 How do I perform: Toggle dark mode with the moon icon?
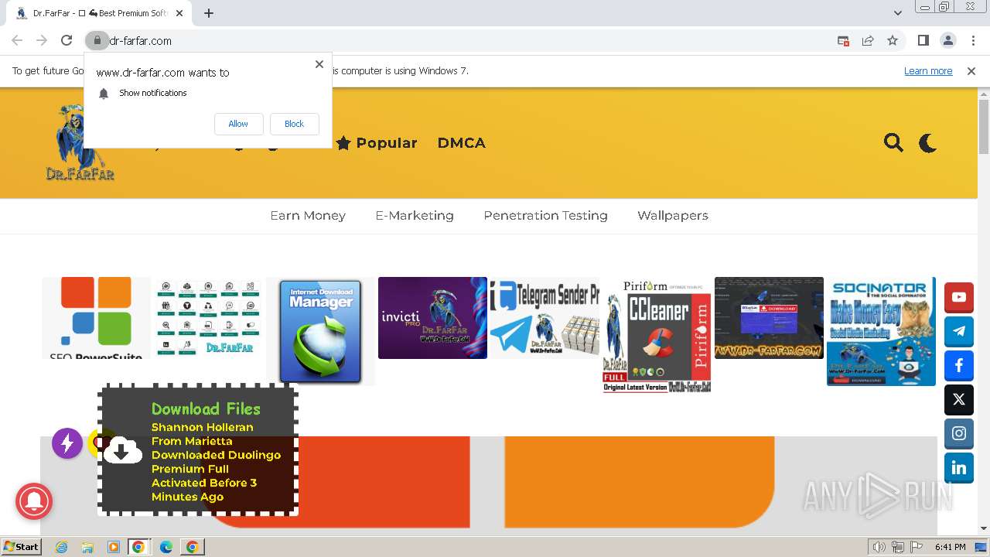coord(928,142)
